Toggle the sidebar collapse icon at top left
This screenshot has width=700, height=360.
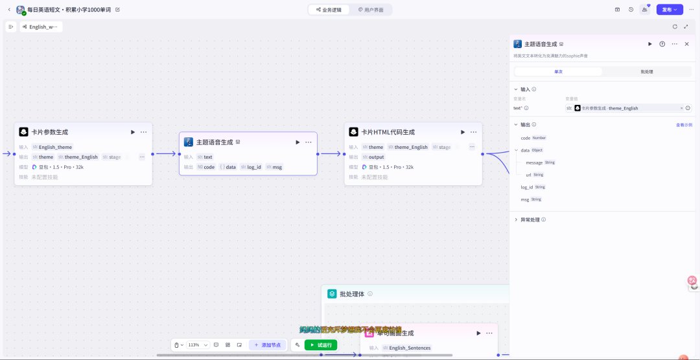11,27
